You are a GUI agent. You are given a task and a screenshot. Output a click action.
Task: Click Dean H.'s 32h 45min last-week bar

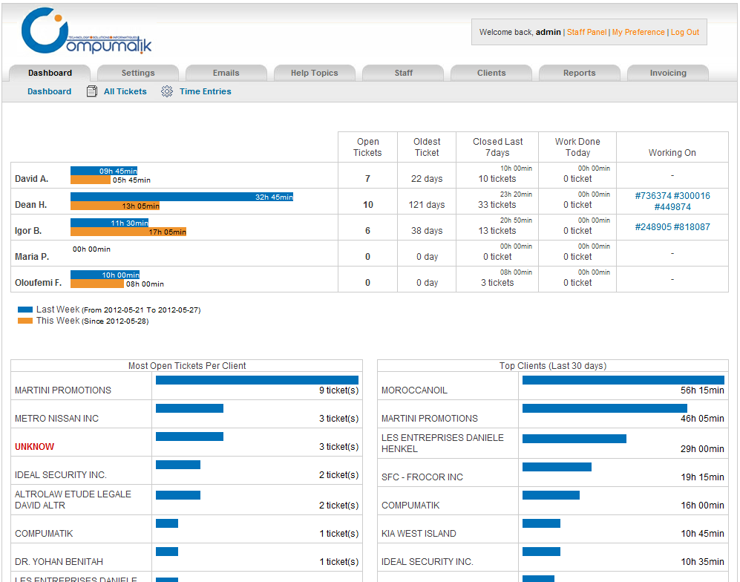click(182, 197)
